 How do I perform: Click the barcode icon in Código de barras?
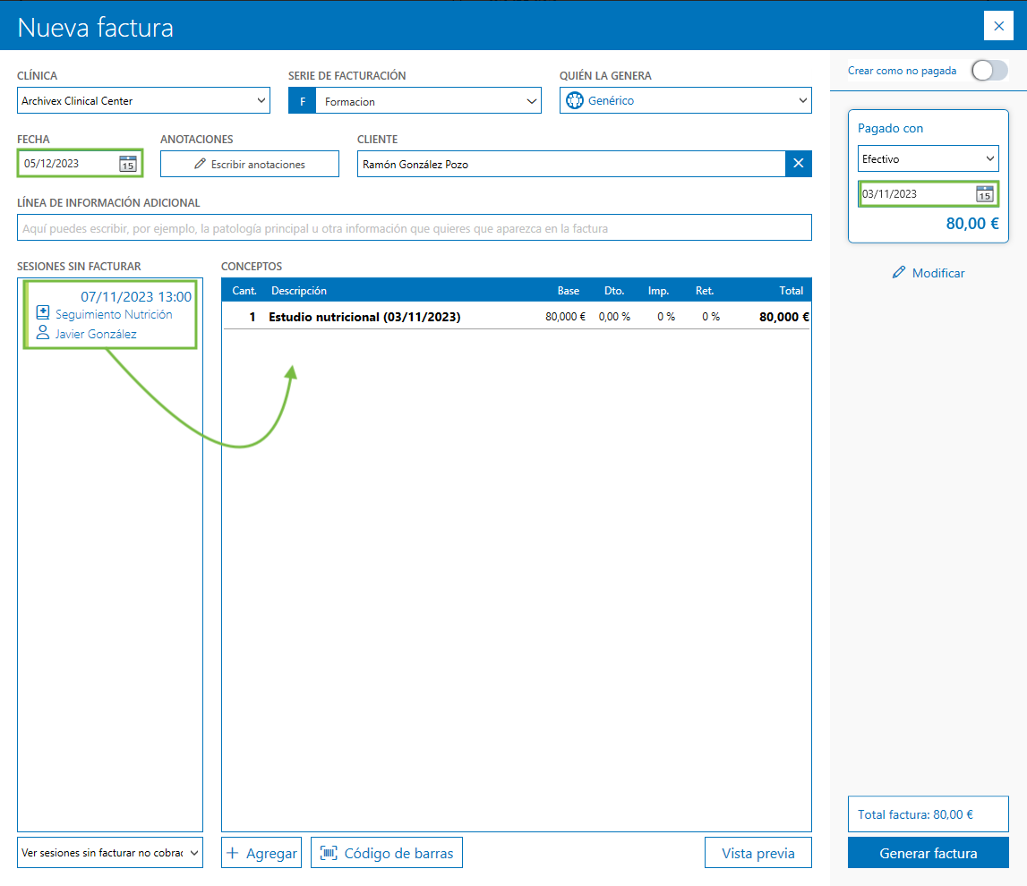coord(329,853)
